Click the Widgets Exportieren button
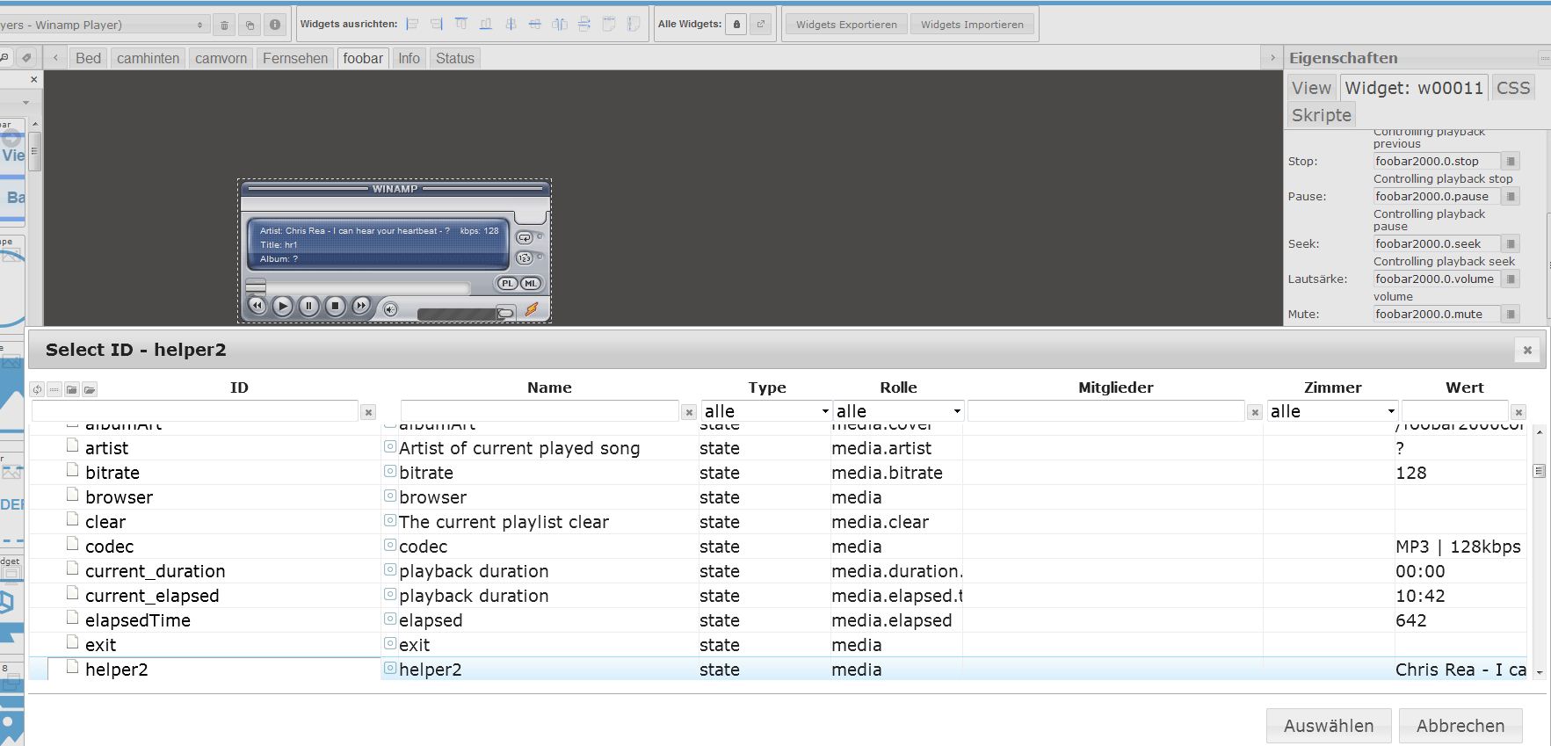Image resolution: width=1551 pixels, height=746 pixels. (846, 25)
